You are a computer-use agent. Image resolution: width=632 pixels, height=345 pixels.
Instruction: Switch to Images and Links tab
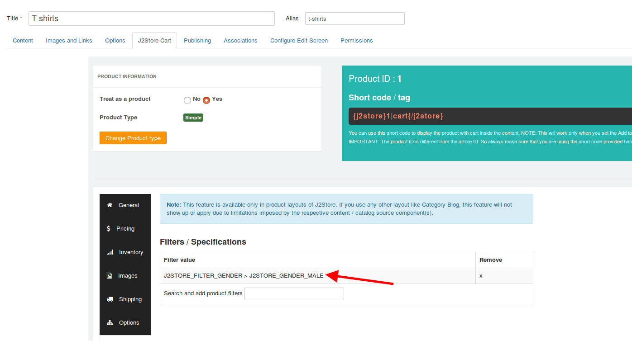click(x=69, y=41)
